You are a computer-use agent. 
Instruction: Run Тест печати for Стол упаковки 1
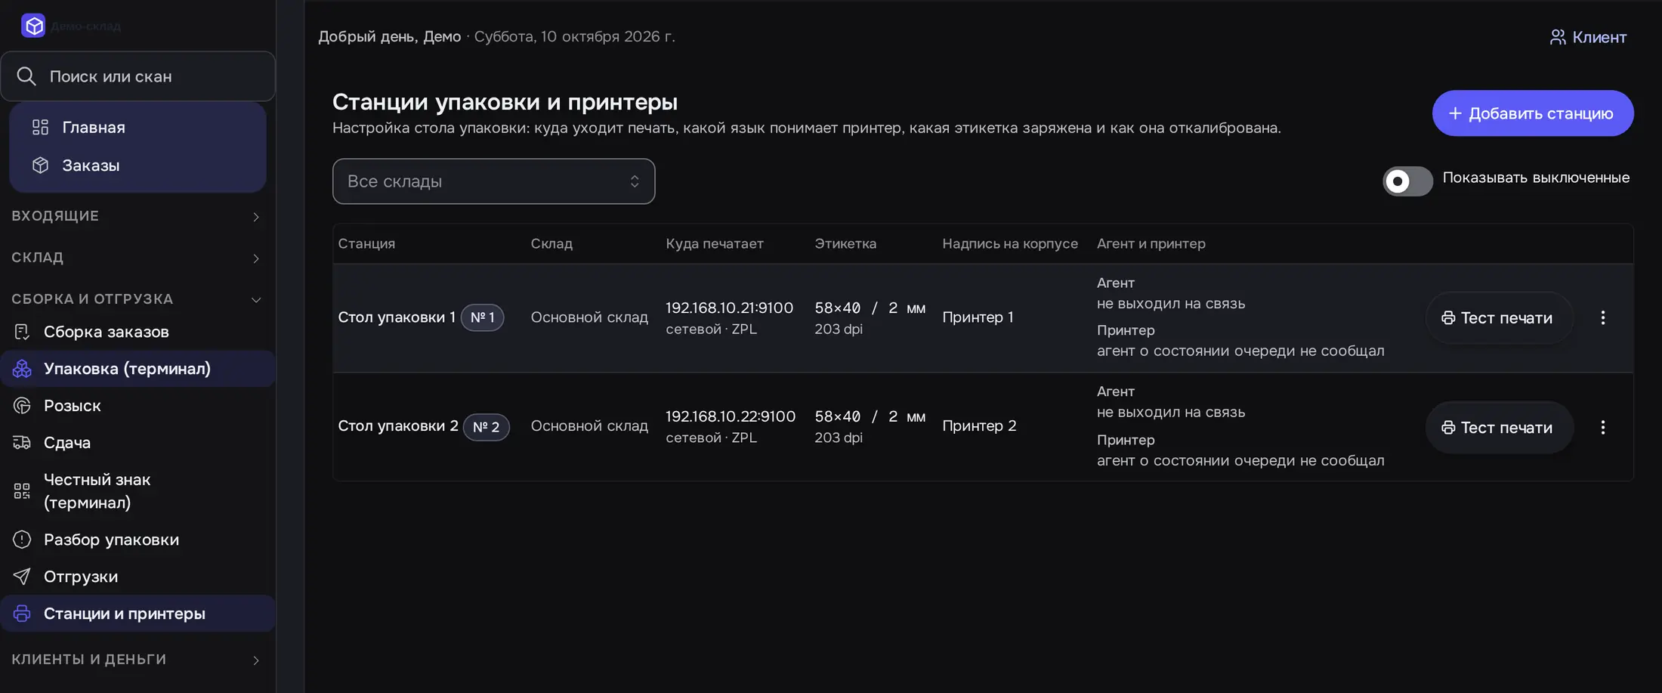[1499, 318]
